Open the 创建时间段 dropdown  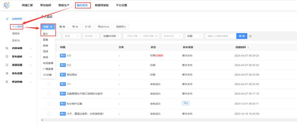(x=111, y=36)
